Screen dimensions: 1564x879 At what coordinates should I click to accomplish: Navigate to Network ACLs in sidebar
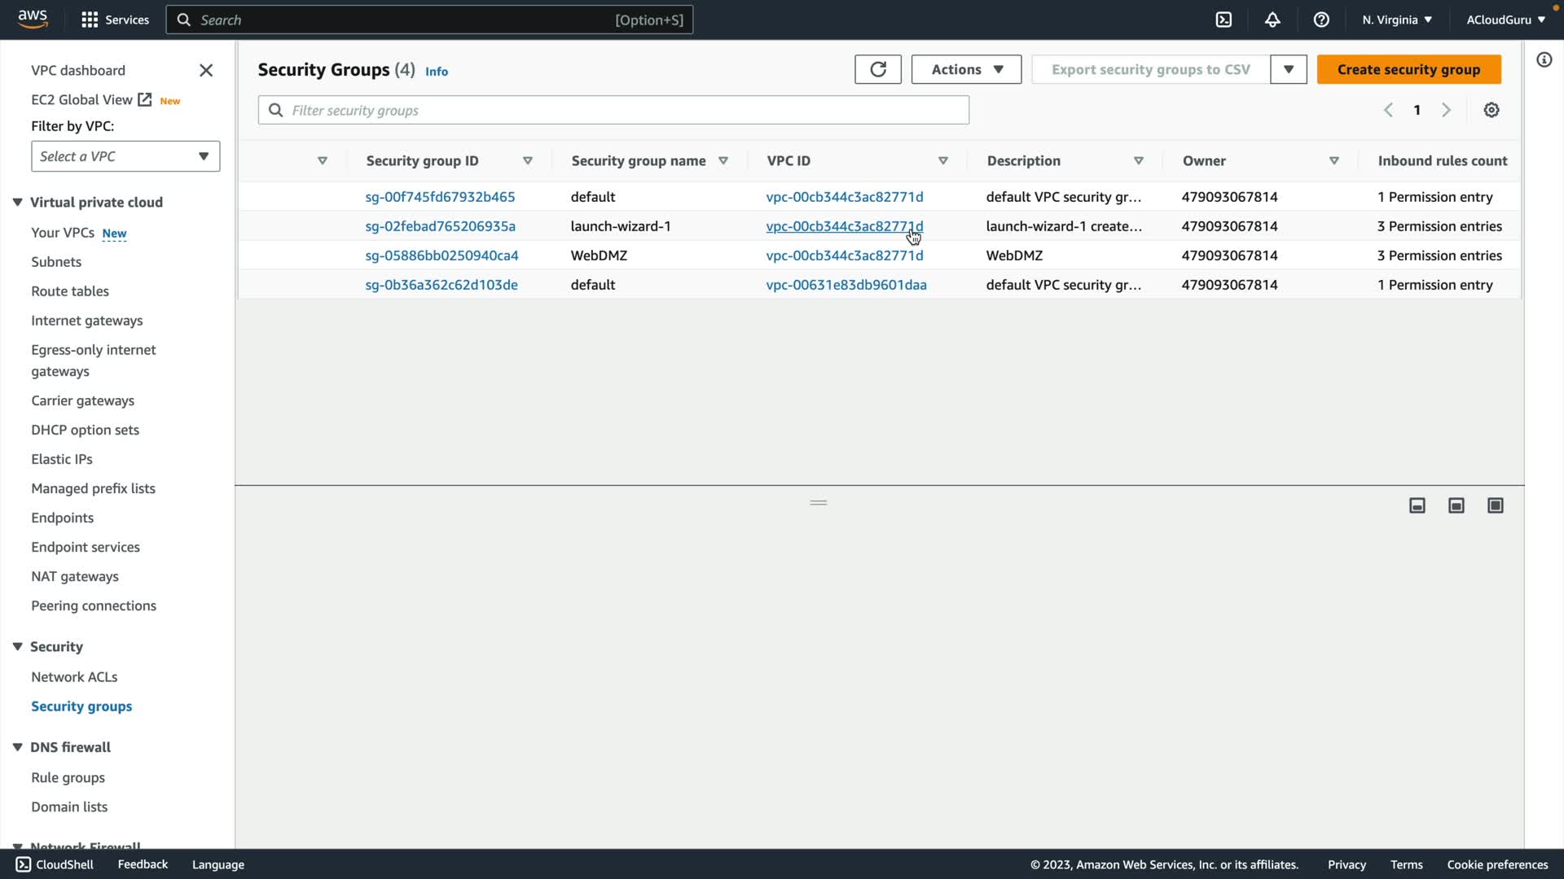coord(74,676)
